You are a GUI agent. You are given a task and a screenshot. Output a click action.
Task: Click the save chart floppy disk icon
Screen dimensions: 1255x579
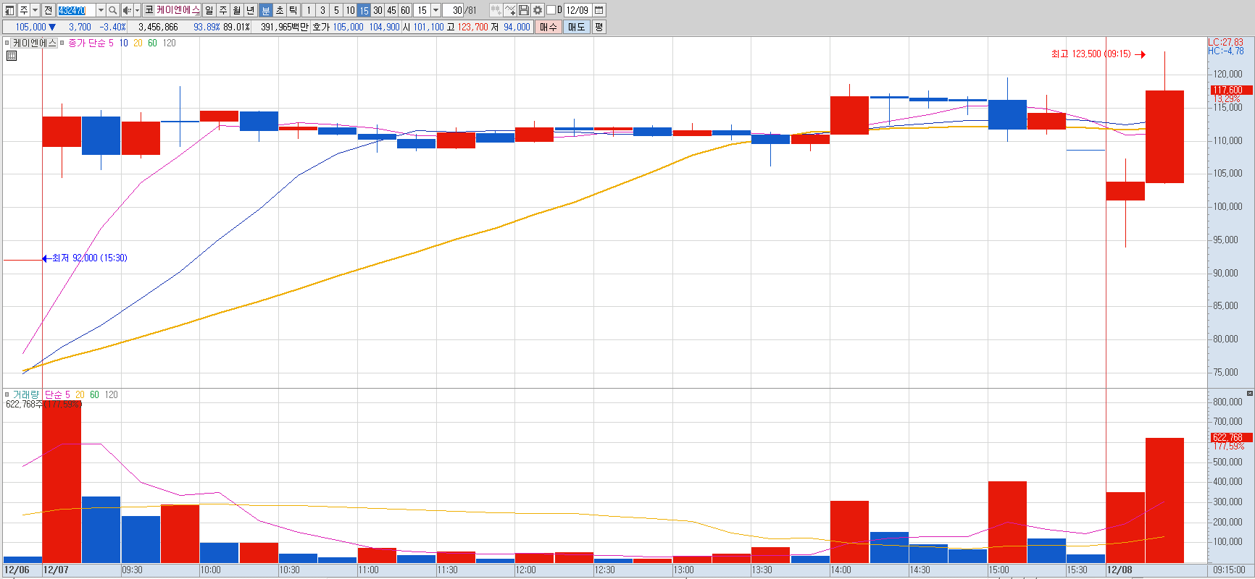coord(524,10)
